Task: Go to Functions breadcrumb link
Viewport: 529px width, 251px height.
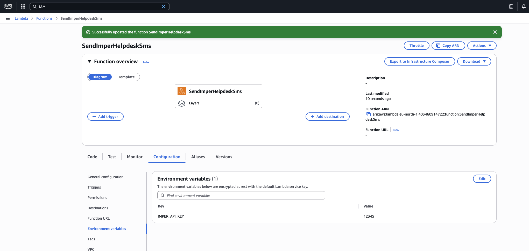Action: coord(44,18)
